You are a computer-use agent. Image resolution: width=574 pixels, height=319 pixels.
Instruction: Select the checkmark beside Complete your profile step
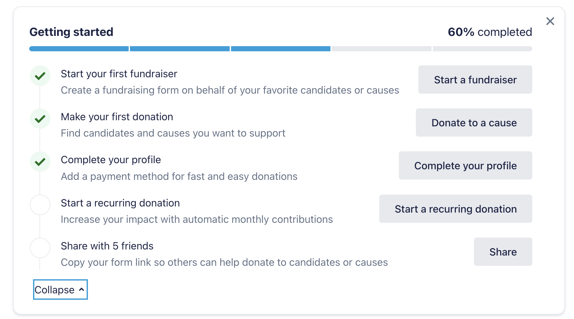coord(40,162)
